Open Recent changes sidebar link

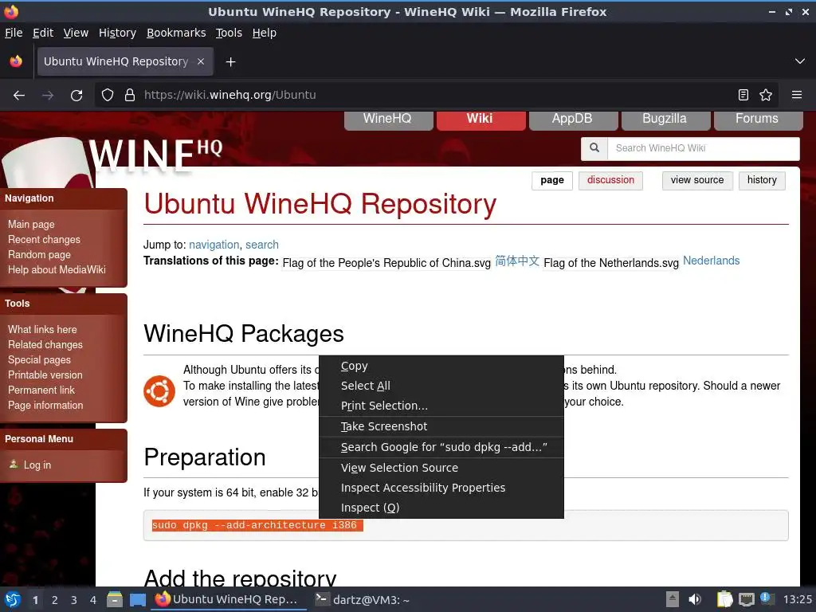pyautogui.click(x=45, y=240)
